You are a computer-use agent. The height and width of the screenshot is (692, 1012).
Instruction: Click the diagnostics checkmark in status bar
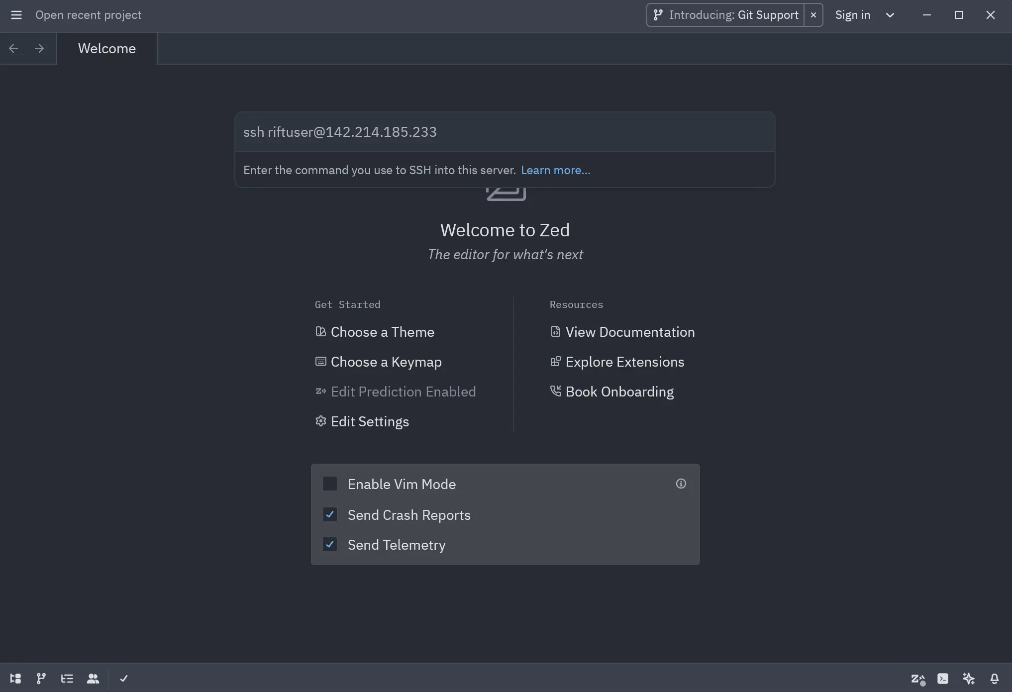(x=124, y=679)
